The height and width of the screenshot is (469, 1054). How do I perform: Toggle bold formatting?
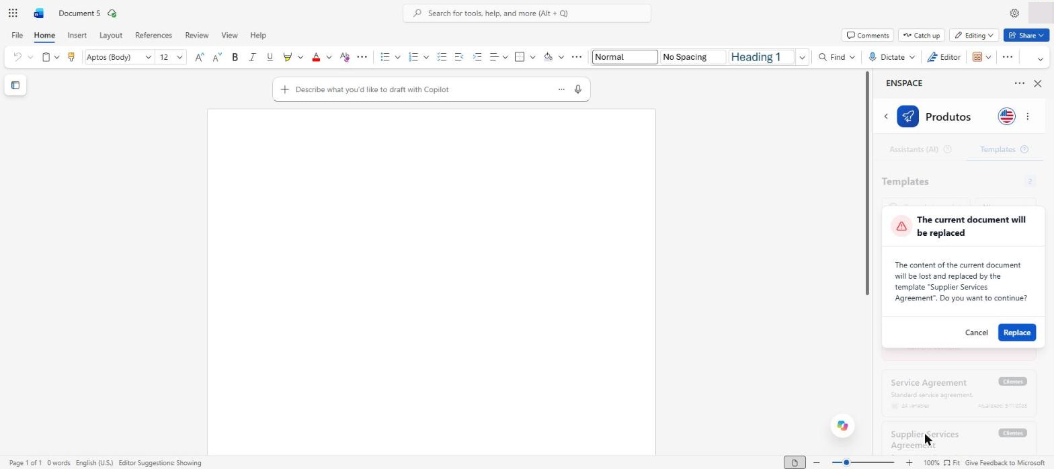pos(235,57)
